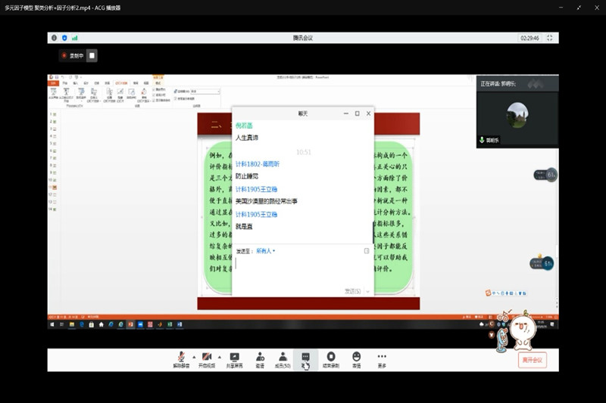The height and width of the screenshot is (403, 606).
Task: Click the Send (发送) button in chat
Action: [352, 290]
